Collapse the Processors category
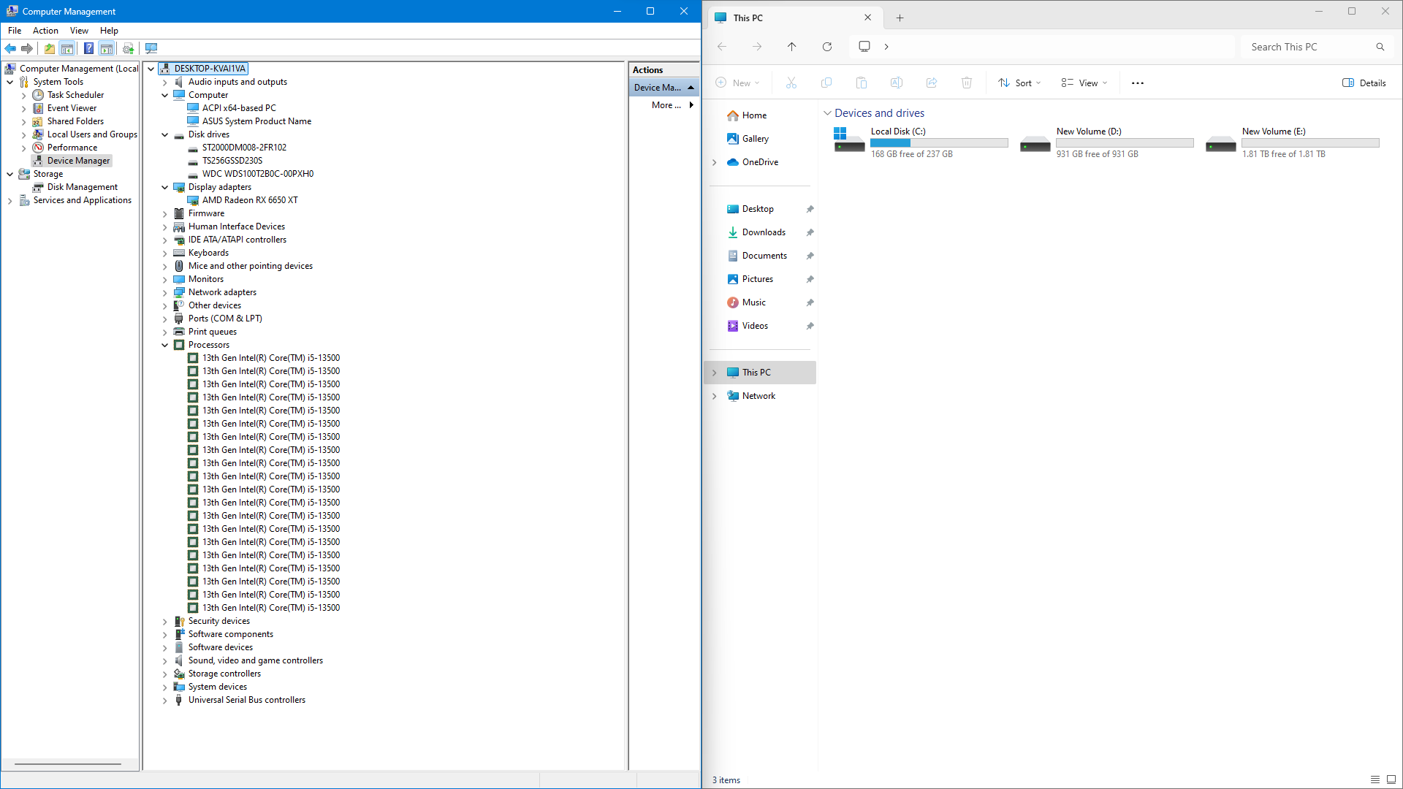The width and height of the screenshot is (1403, 789). tap(165, 345)
